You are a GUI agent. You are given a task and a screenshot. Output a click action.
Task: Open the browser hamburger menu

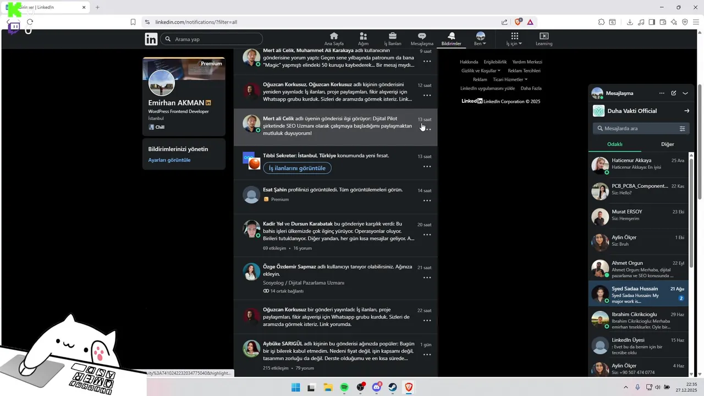click(696, 22)
